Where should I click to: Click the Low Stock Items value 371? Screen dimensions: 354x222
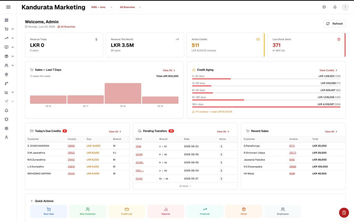[277, 45]
